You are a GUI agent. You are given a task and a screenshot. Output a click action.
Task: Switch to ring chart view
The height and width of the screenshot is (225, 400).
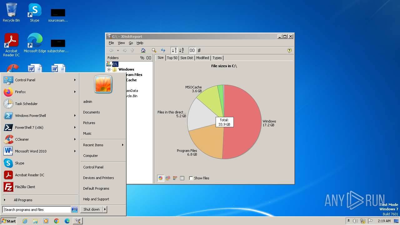(x=168, y=178)
